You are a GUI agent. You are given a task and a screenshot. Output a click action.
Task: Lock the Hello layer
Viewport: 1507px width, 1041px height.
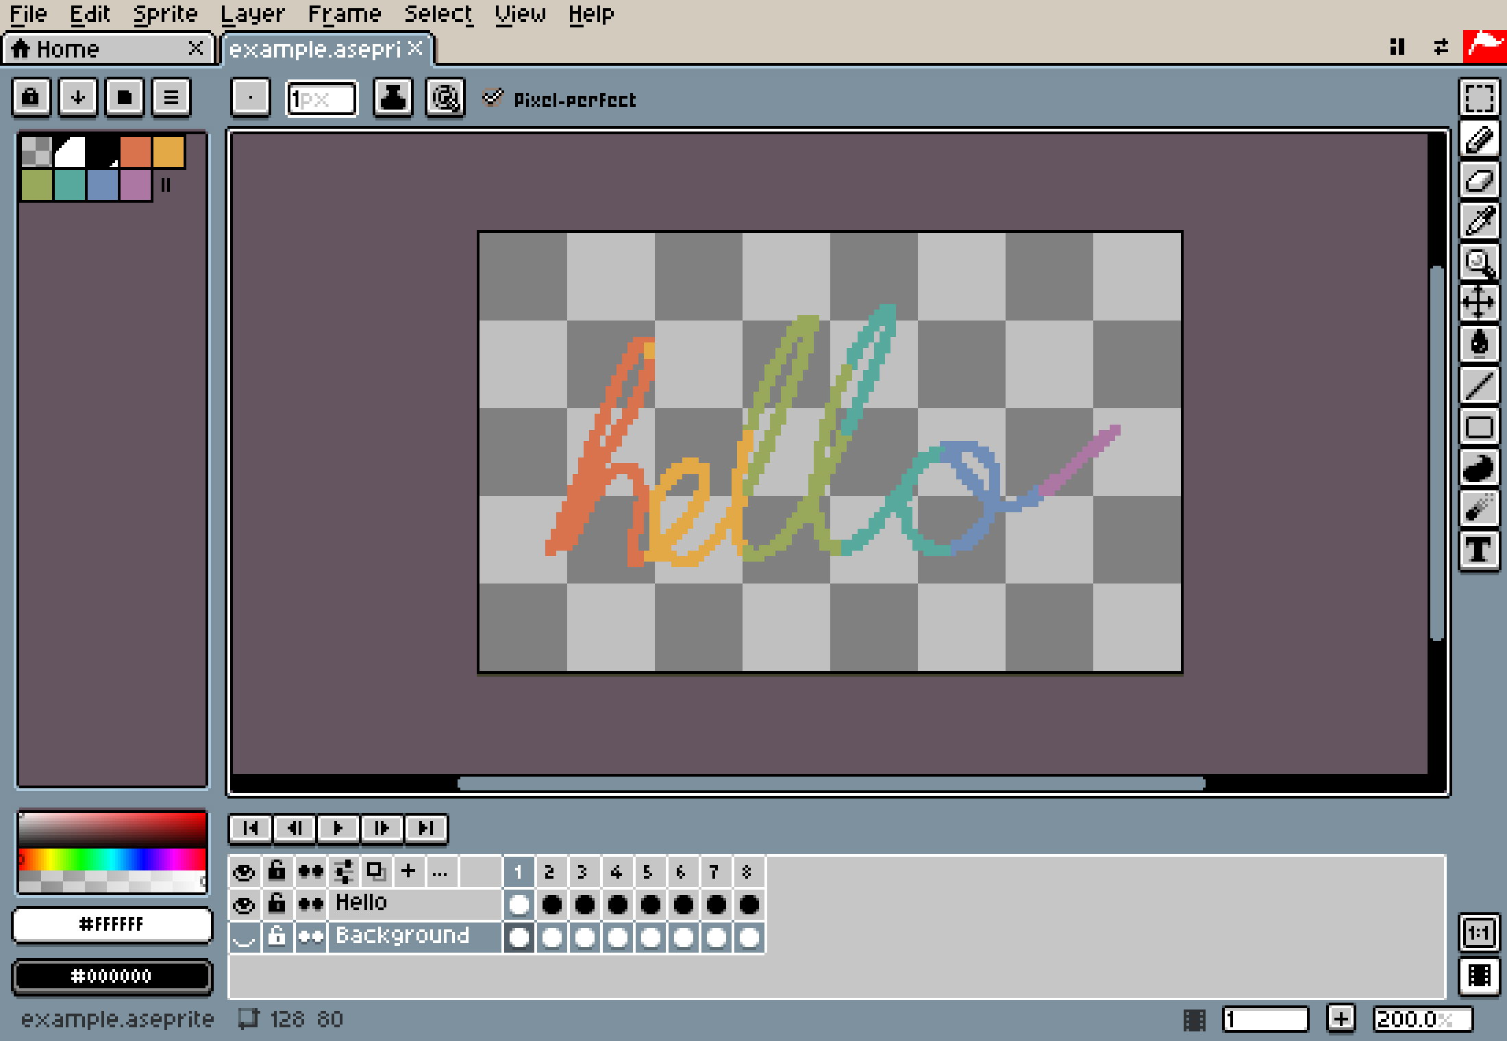point(277,905)
